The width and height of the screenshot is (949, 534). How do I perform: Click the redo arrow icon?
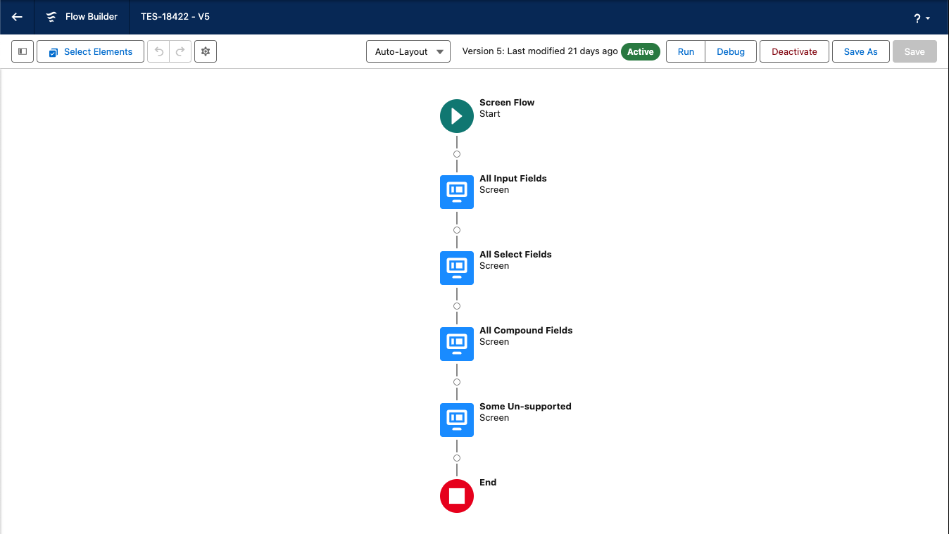point(180,51)
